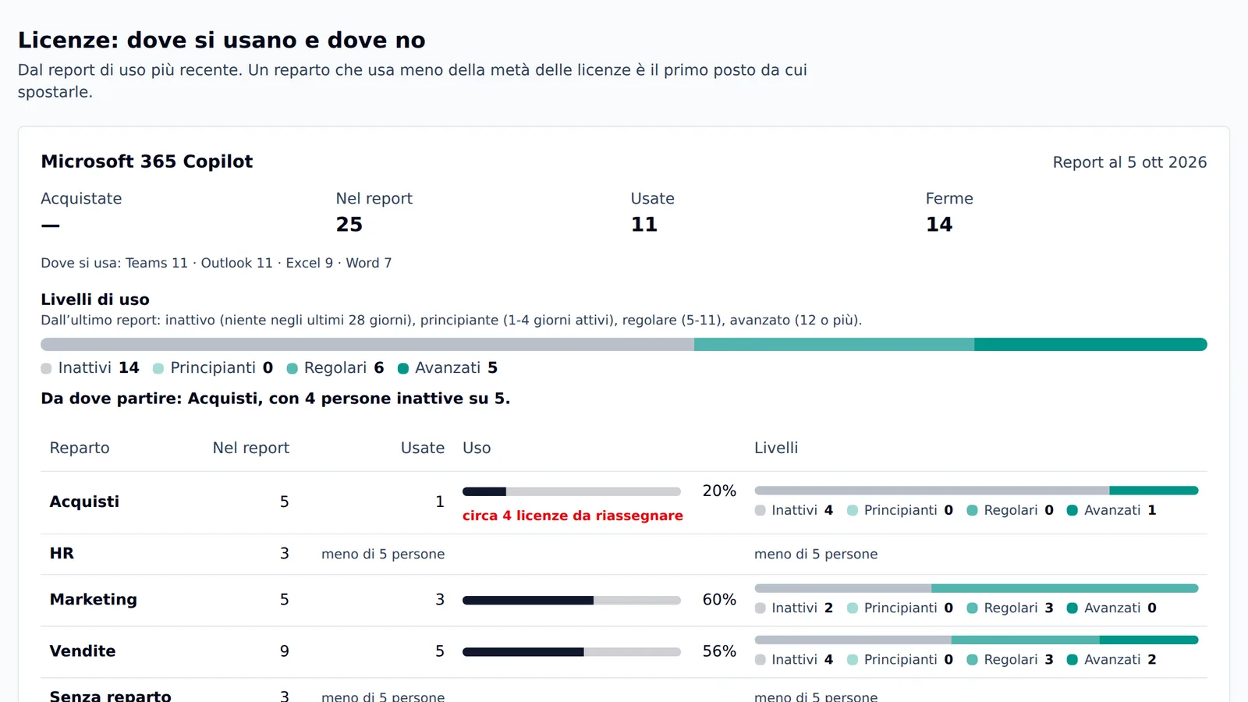
Task: Click "meno di 5 persone" in HR's Livelli column
Action: 816,554
